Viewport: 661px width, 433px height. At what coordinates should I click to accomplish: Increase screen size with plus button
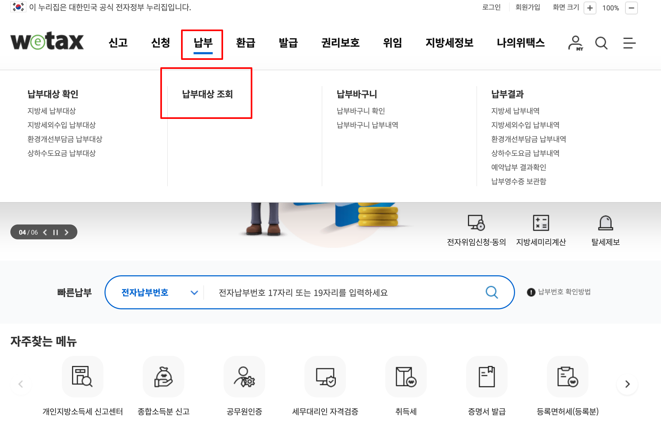coord(590,8)
